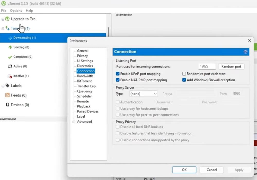Select the Seeding green arrow icon
Image resolution: width=257 pixels, height=180 pixels.
coord(10,47)
